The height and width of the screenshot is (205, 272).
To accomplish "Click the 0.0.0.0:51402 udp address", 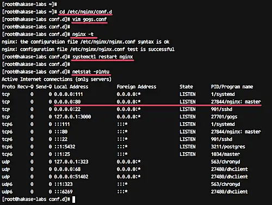I will tap(71, 177).
